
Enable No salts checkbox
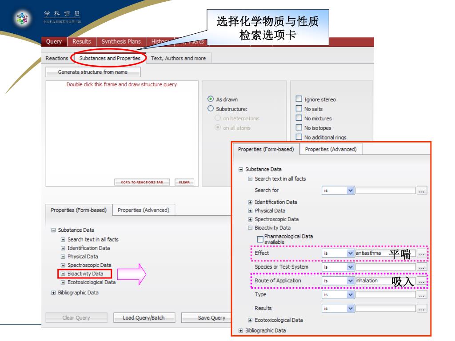tap(299, 109)
